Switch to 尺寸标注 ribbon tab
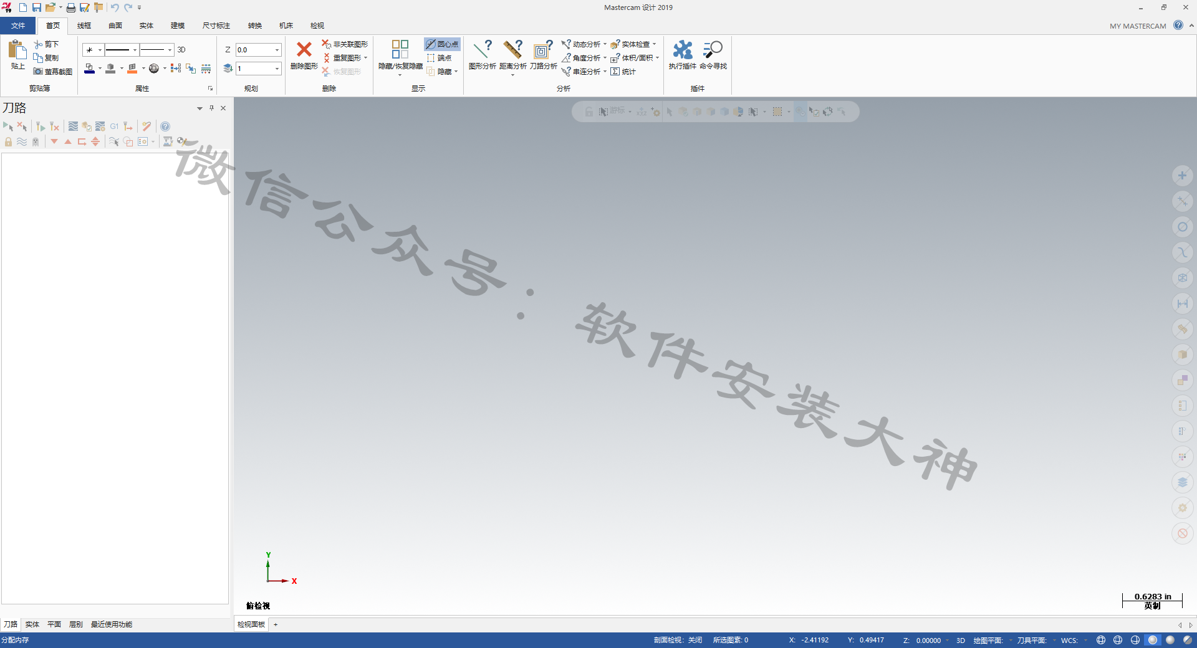 [x=216, y=26]
